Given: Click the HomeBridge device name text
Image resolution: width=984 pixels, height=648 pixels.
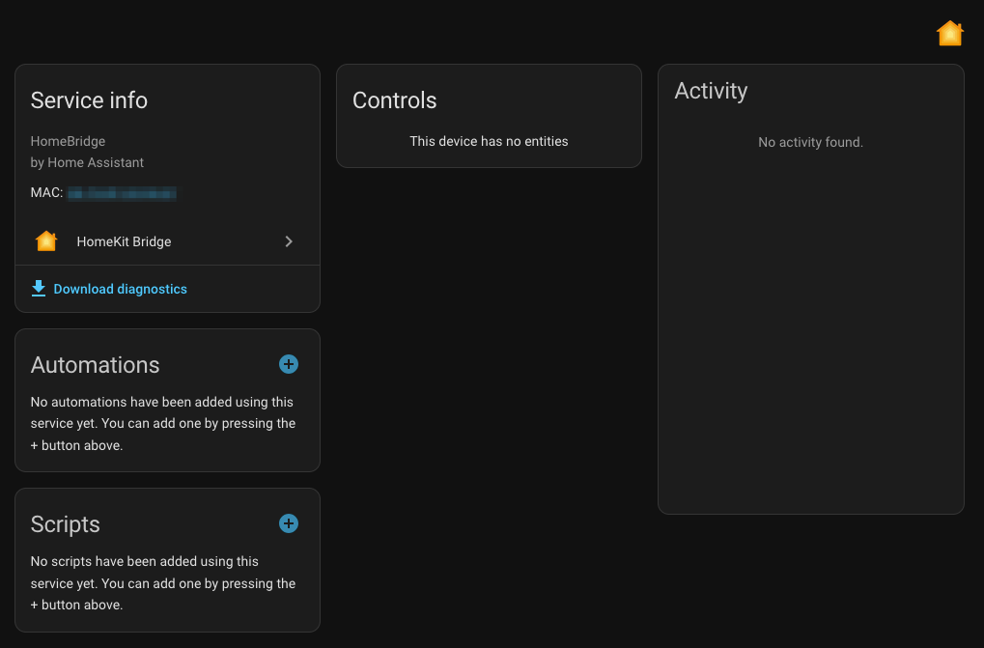Looking at the screenshot, I should pos(68,141).
